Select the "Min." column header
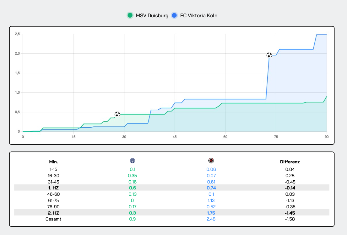 click(x=54, y=162)
